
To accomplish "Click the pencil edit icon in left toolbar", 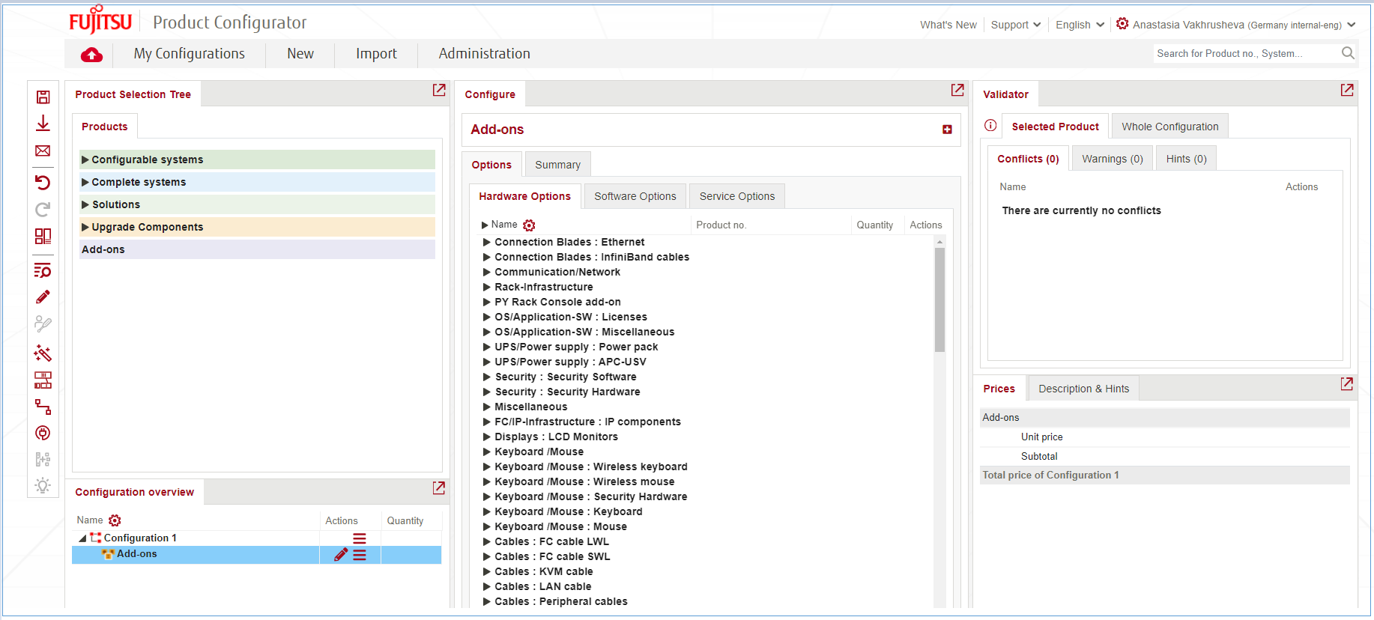I will 43,297.
